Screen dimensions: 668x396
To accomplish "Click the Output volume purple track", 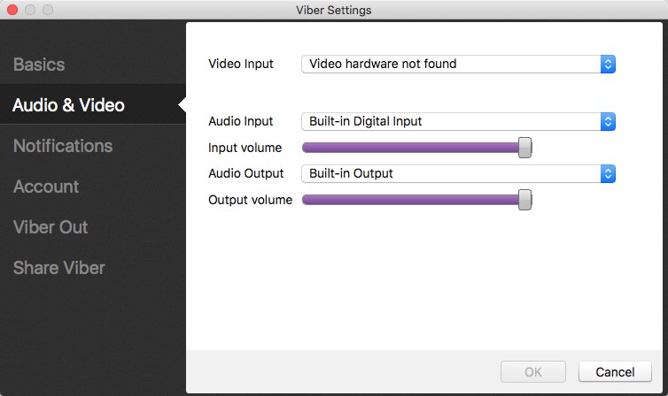I will tap(408, 200).
